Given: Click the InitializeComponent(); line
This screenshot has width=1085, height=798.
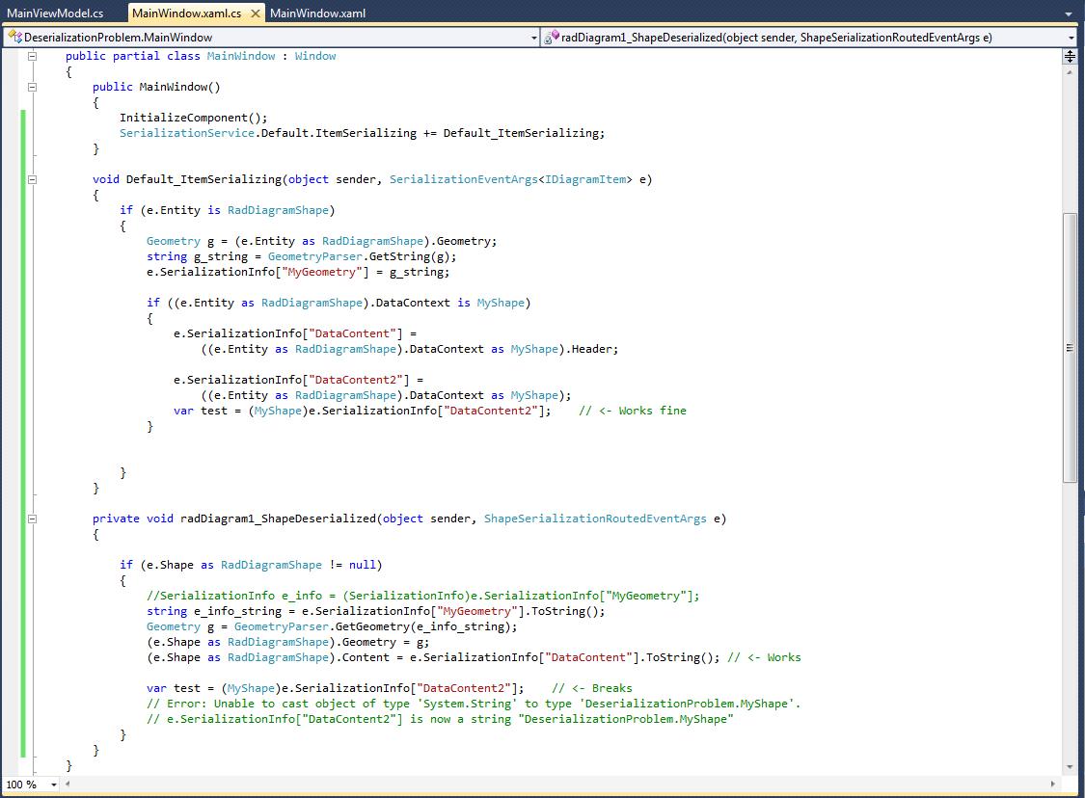Looking at the screenshot, I should (193, 118).
